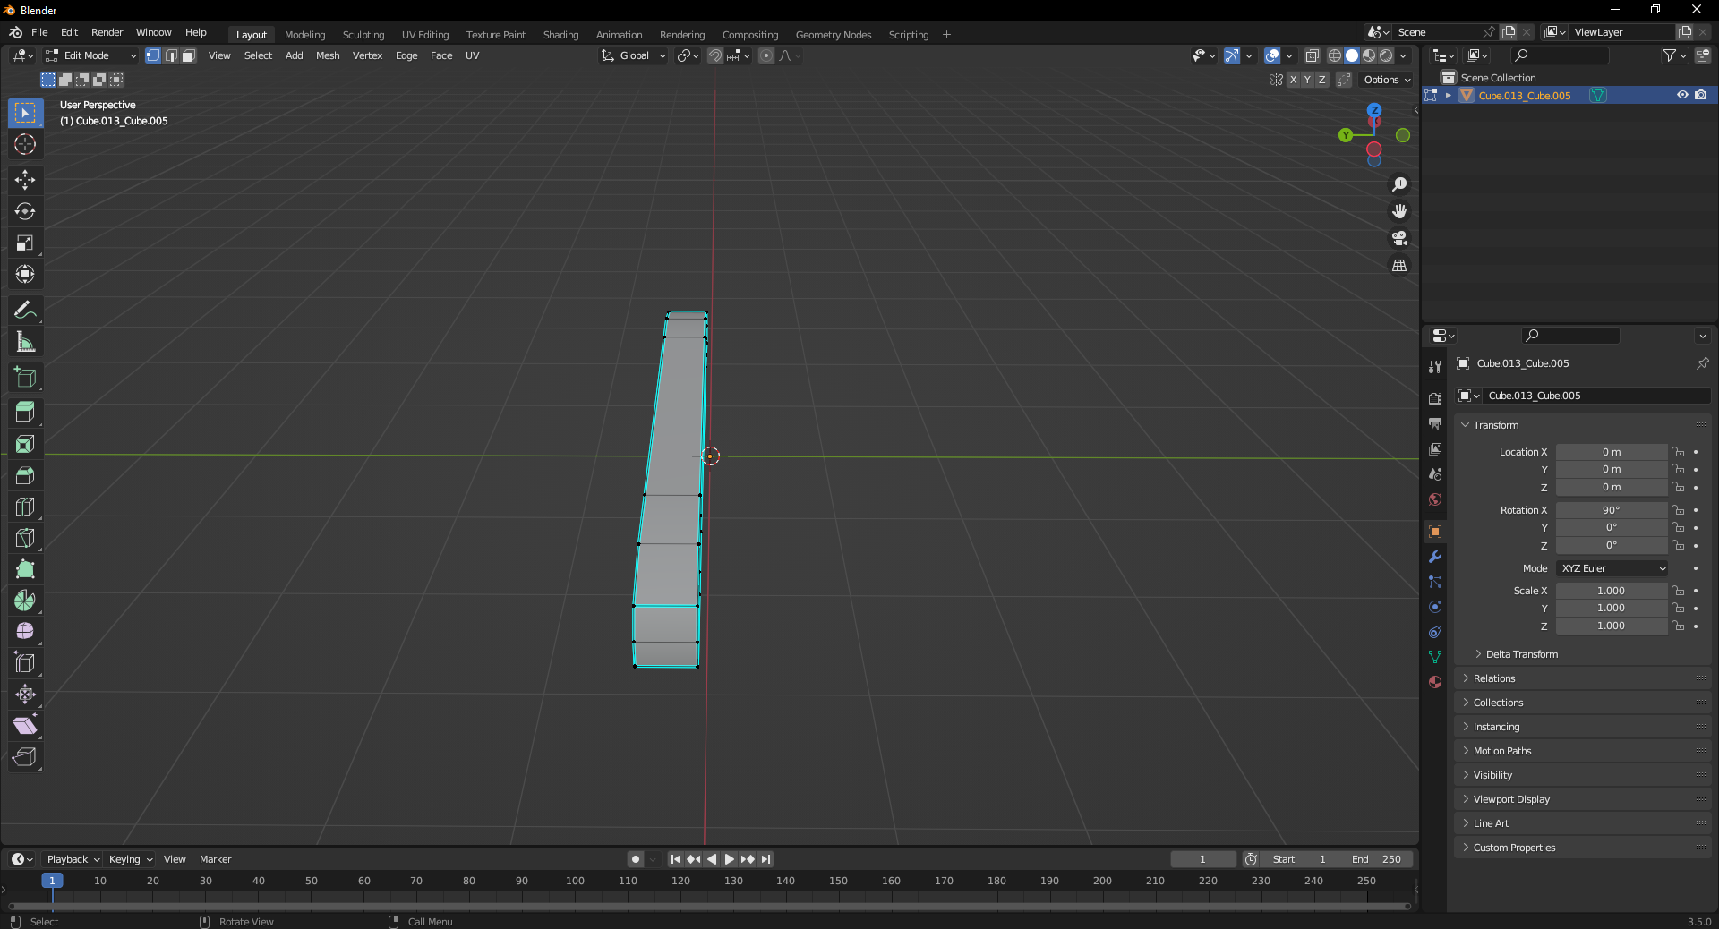Image resolution: width=1719 pixels, height=929 pixels.
Task: Open the Modifier properties wrench tab
Action: [x=1434, y=558]
